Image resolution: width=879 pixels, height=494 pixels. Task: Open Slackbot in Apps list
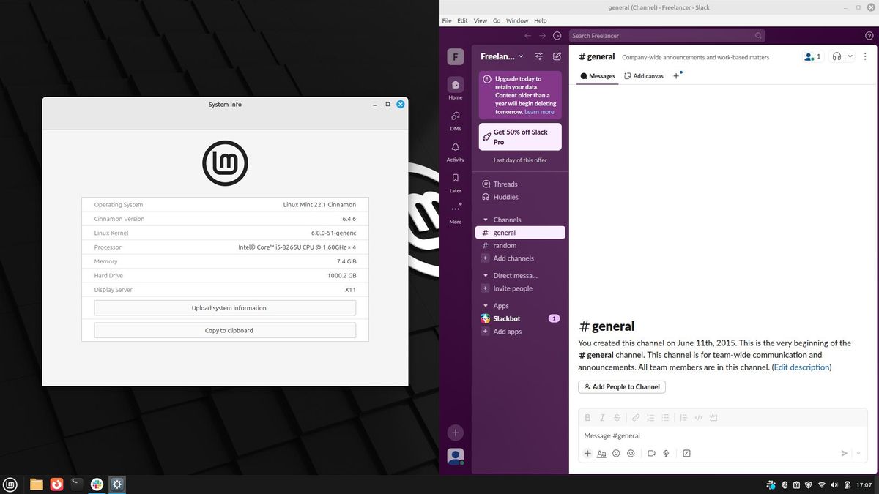[520, 318]
